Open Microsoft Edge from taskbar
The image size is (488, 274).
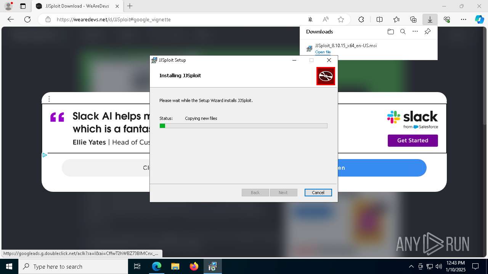click(157, 266)
